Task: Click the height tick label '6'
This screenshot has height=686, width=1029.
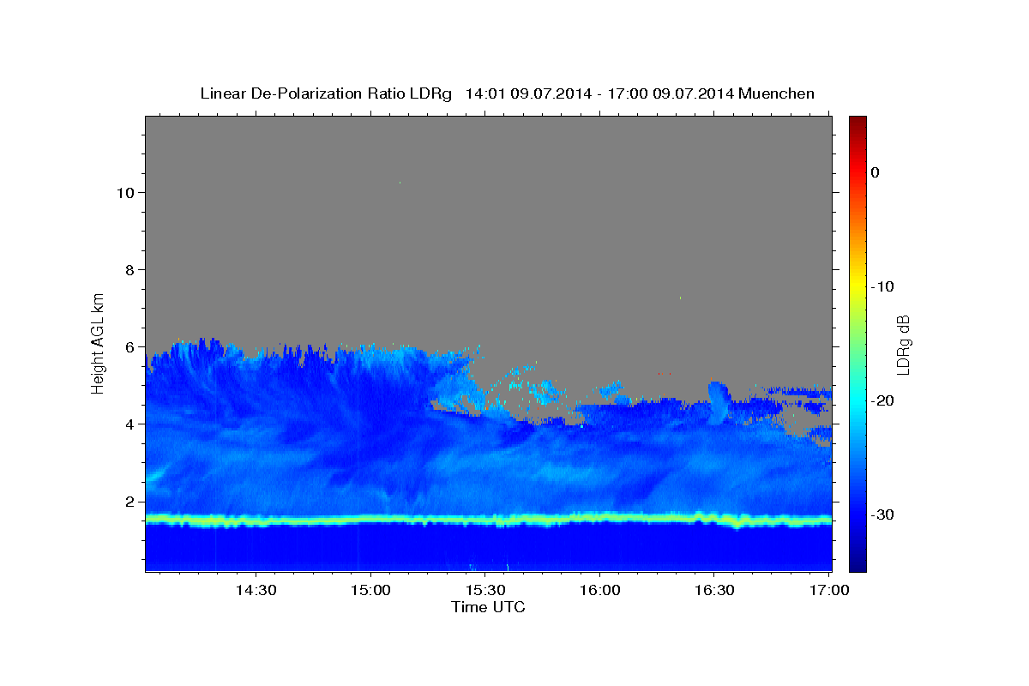Action: pos(128,346)
